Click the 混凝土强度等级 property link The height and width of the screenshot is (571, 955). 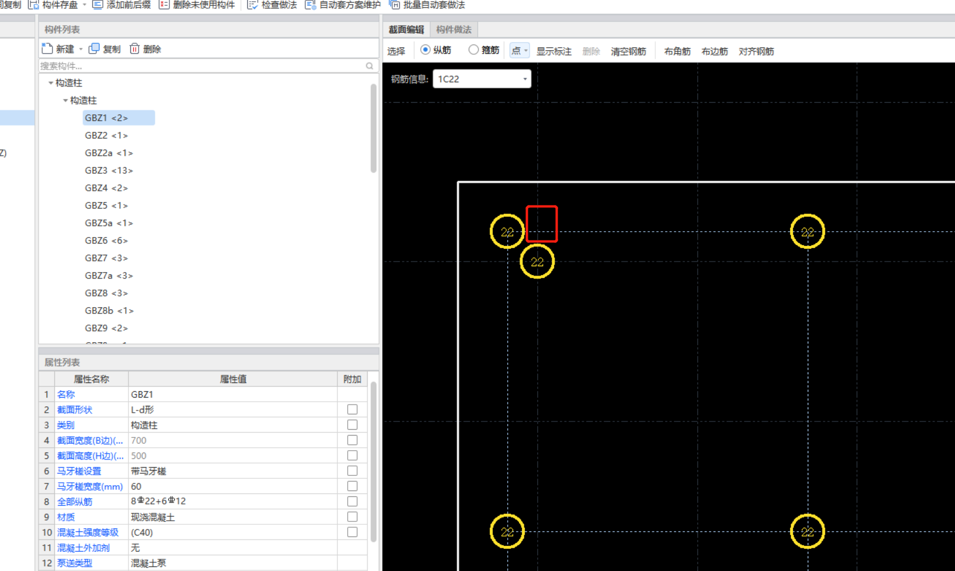tap(88, 532)
